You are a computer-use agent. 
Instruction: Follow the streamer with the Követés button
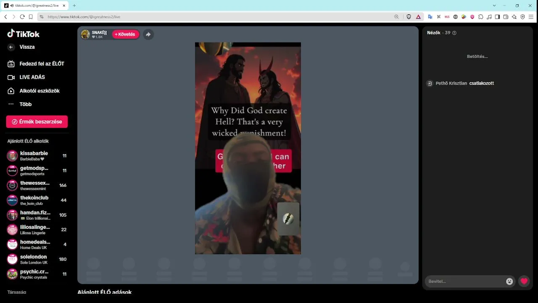[125, 35]
